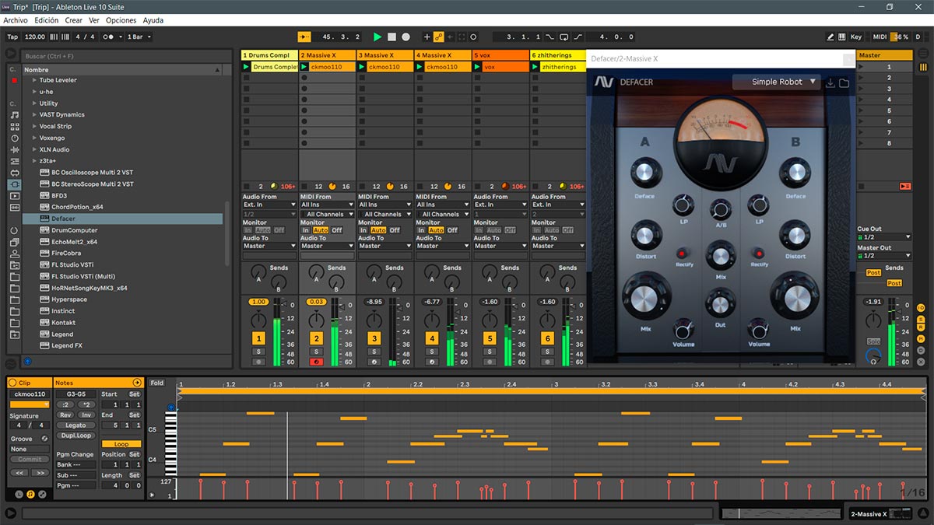Open the Crear menu
The image size is (934, 525).
coord(74,20)
